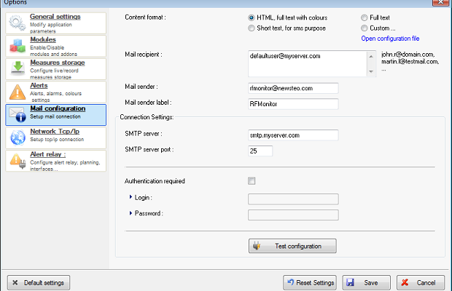
Task: Open the General settings section
Action: pyautogui.click(x=55, y=23)
